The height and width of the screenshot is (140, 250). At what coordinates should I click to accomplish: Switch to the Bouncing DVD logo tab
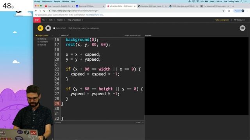(x=90, y=6)
